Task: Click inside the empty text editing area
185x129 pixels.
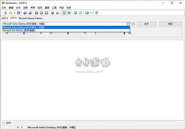Action: [92, 80]
